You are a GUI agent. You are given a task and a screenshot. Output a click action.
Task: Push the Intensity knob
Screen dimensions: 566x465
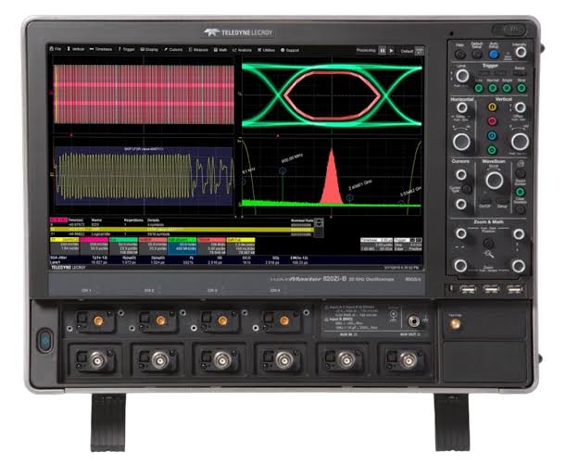[521, 53]
